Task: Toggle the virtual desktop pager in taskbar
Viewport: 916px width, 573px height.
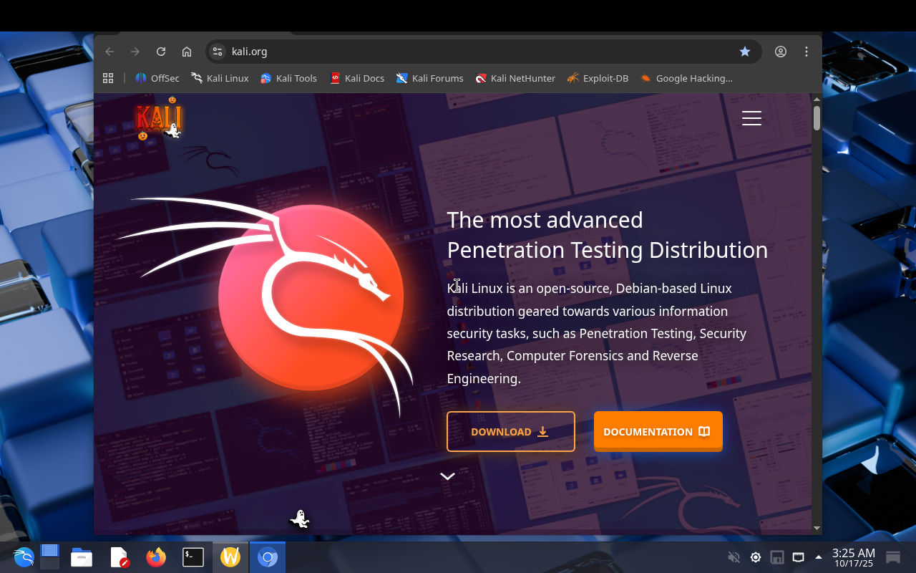Action: [49, 557]
